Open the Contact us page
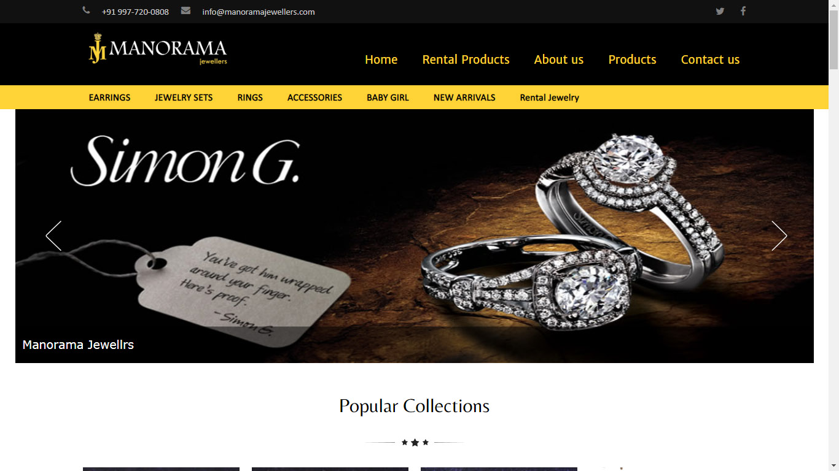 pyautogui.click(x=710, y=59)
